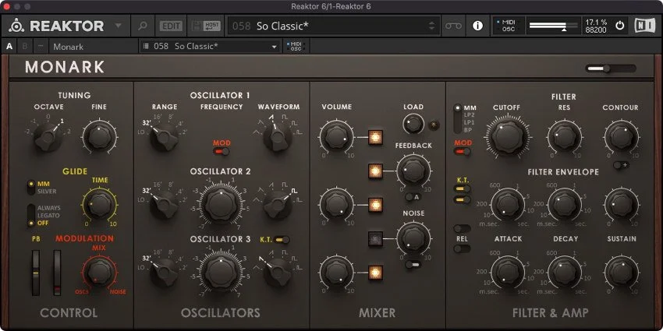Click the MIDI OSC indicator in top toolbar
663x331 pixels.
(509, 26)
